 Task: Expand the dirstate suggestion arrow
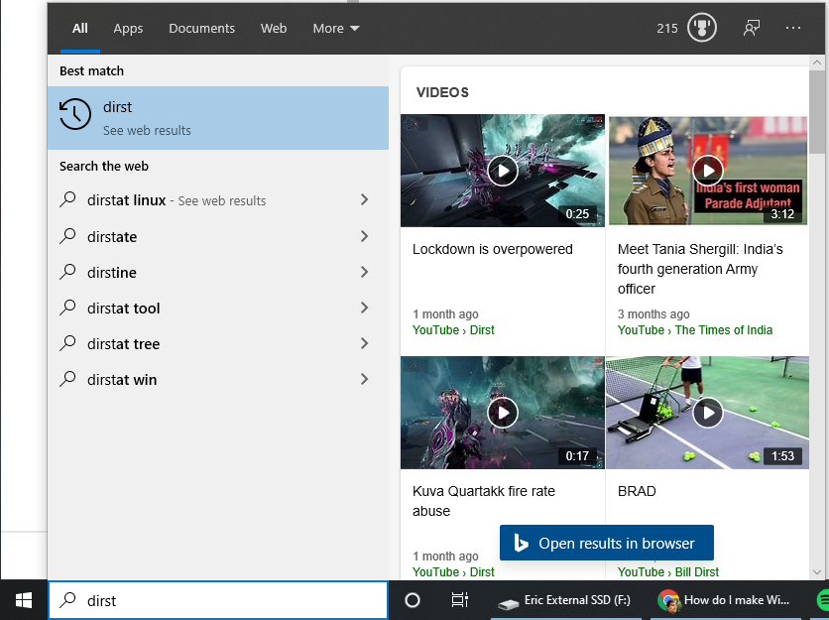point(364,236)
